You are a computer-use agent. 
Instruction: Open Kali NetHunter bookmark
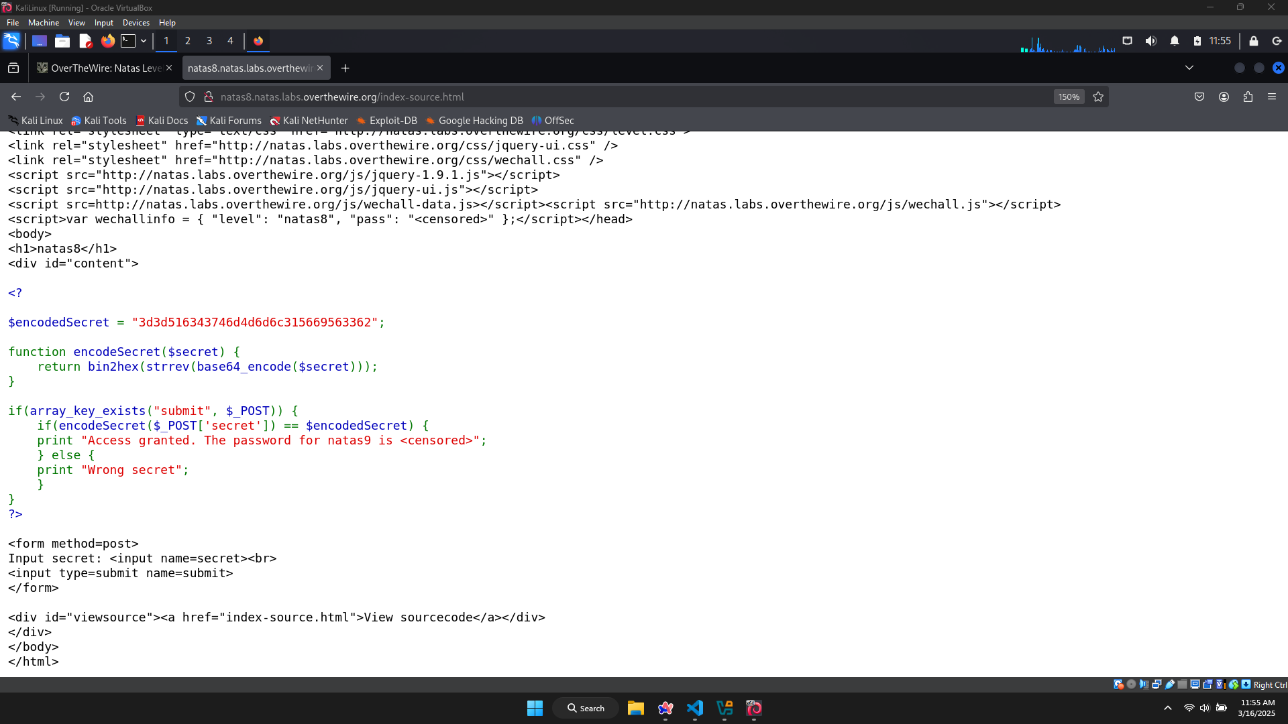[x=309, y=121]
